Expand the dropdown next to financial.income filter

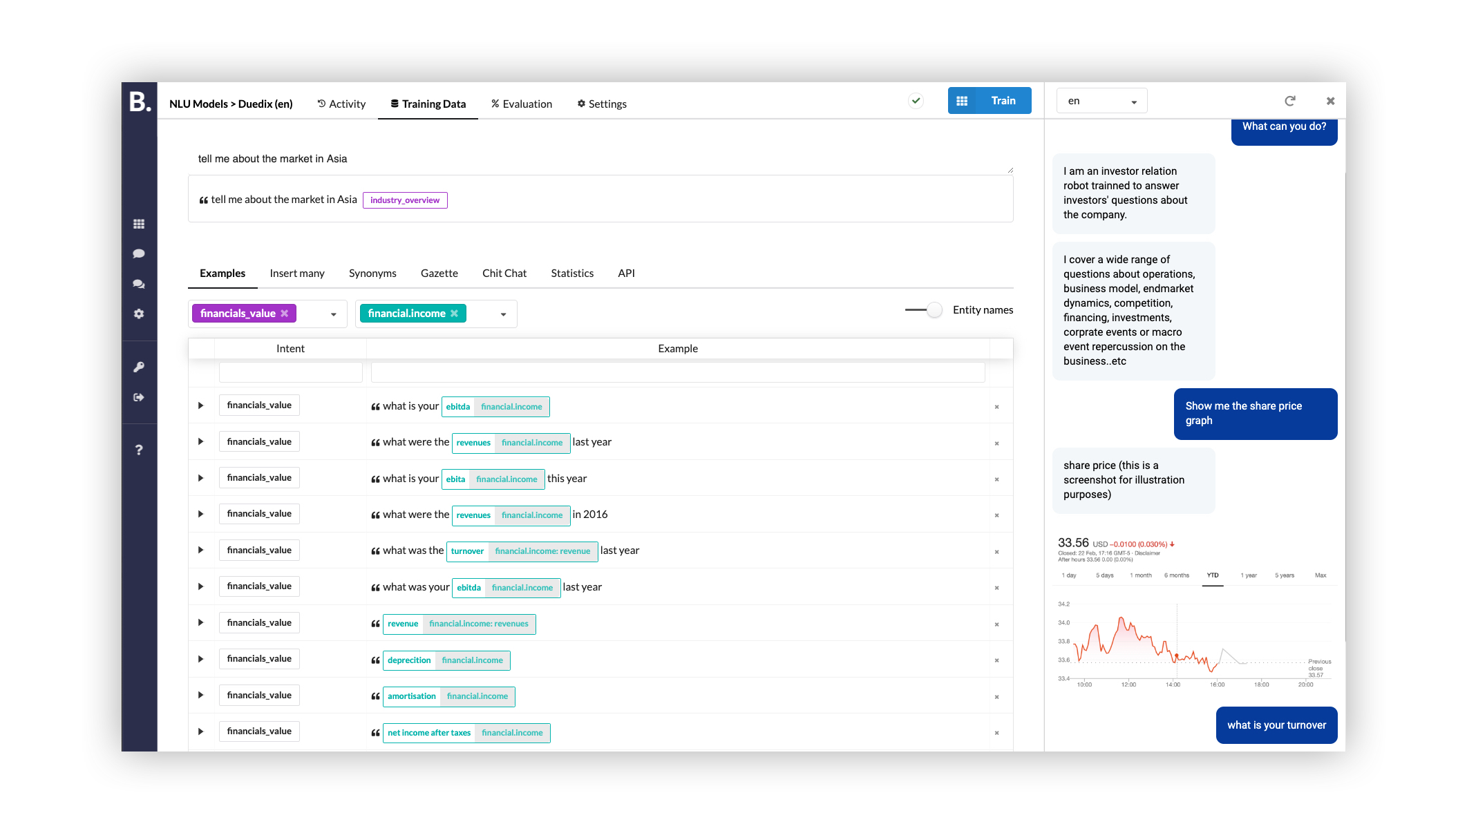[x=503, y=314]
